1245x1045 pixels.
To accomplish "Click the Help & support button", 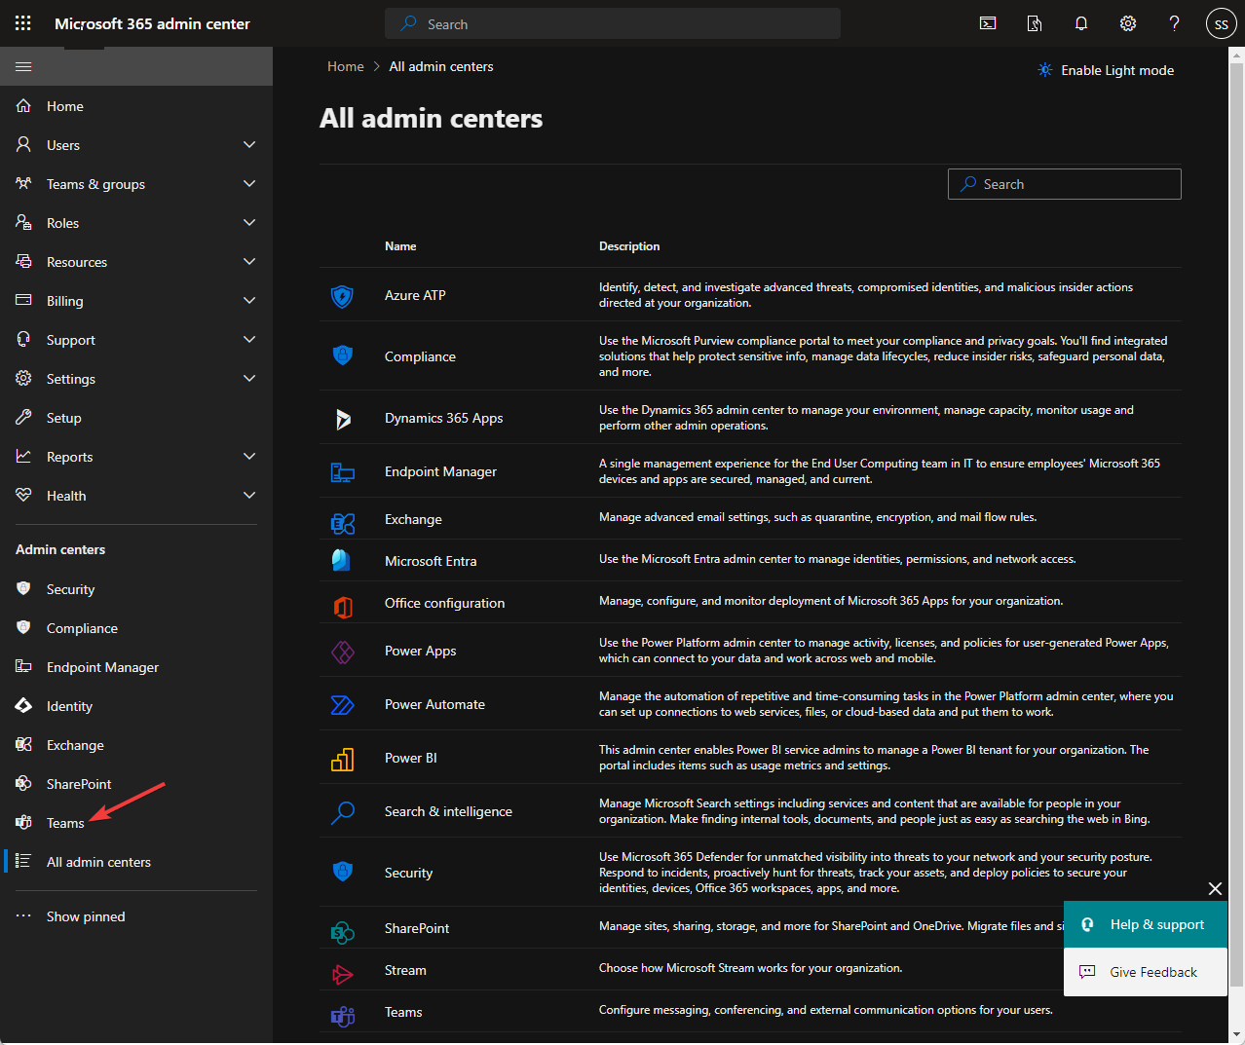I will (1146, 924).
